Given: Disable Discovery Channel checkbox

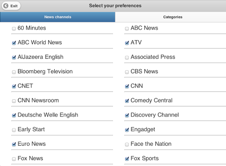Looking at the screenshot, I should tap(127, 115).
